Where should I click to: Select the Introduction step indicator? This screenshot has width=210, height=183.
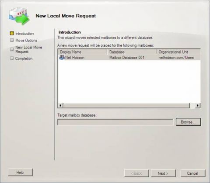tap(12, 33)
